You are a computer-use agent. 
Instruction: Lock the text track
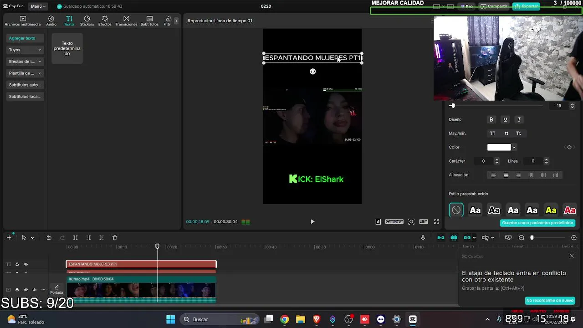click(x=17, y=264)
